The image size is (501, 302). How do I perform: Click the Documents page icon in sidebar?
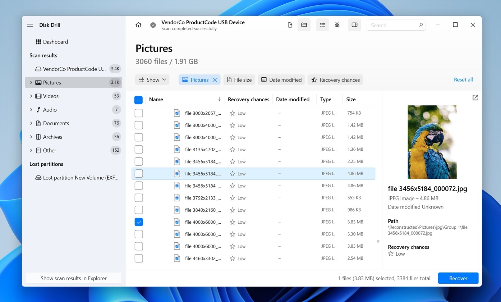[38, 123]
